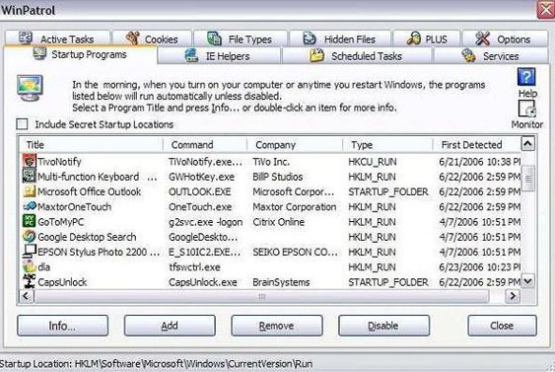The width and height of the screenshot is (555, 372).
Task: Select the Google Desktop Search entry title
Action: click(x=87, y=237)
